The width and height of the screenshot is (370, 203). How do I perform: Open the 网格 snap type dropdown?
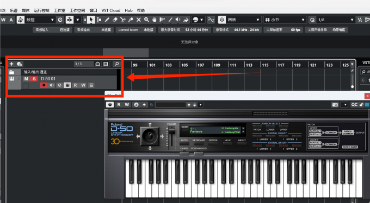click(x=244, y=20)
